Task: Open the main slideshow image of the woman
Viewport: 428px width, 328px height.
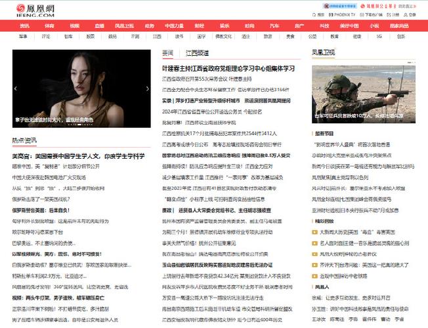Action: point(81,89)
